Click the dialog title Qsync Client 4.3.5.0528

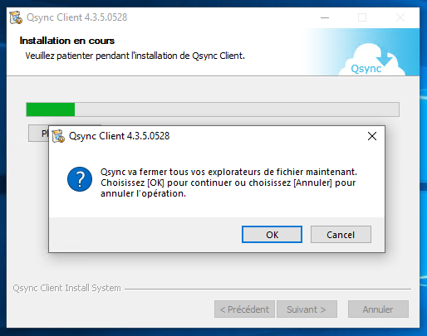pyautogui.click(x=119, y=136)
